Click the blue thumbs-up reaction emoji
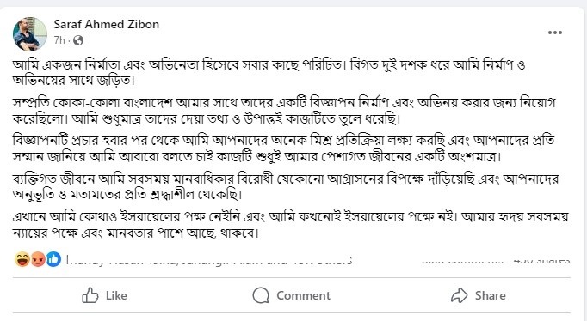The width and height of the screenshot is (587, 321). click(53, 259)
